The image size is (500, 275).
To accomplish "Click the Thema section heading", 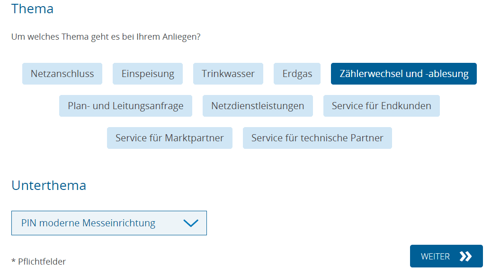I will [x=32, y=9].
